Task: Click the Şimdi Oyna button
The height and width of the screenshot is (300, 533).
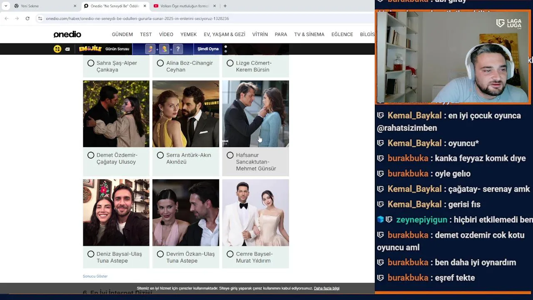Action: 208,49
